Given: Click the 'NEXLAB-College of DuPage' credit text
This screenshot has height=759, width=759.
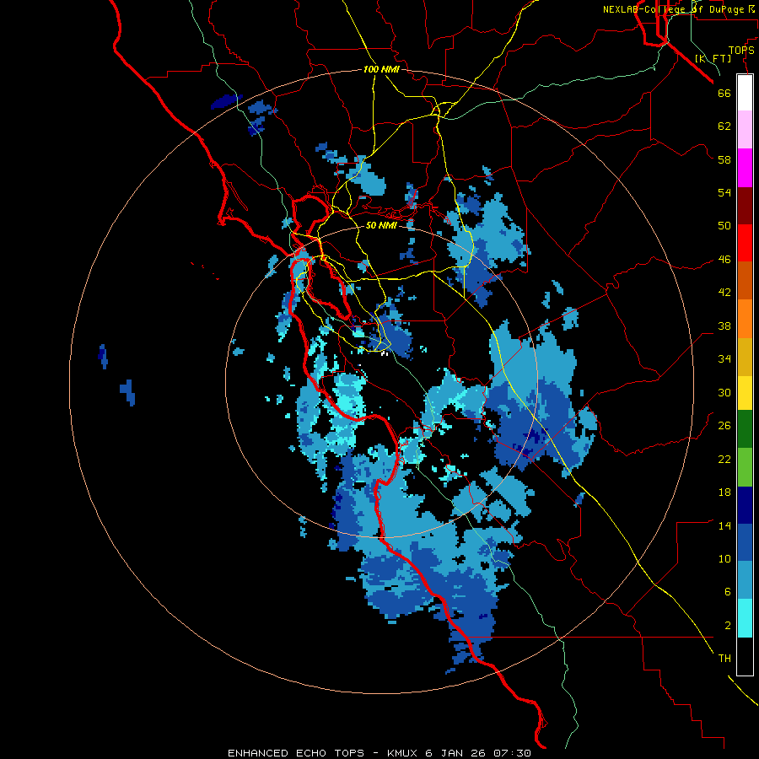Looking at the screenshot, I should 673,9.
